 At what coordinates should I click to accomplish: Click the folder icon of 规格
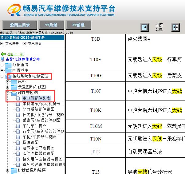(x=14, y=81)
